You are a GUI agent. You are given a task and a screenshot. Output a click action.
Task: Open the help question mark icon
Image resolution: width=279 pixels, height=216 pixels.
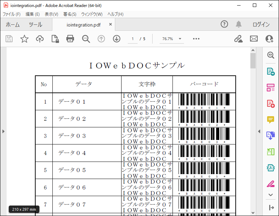(224, 24)
